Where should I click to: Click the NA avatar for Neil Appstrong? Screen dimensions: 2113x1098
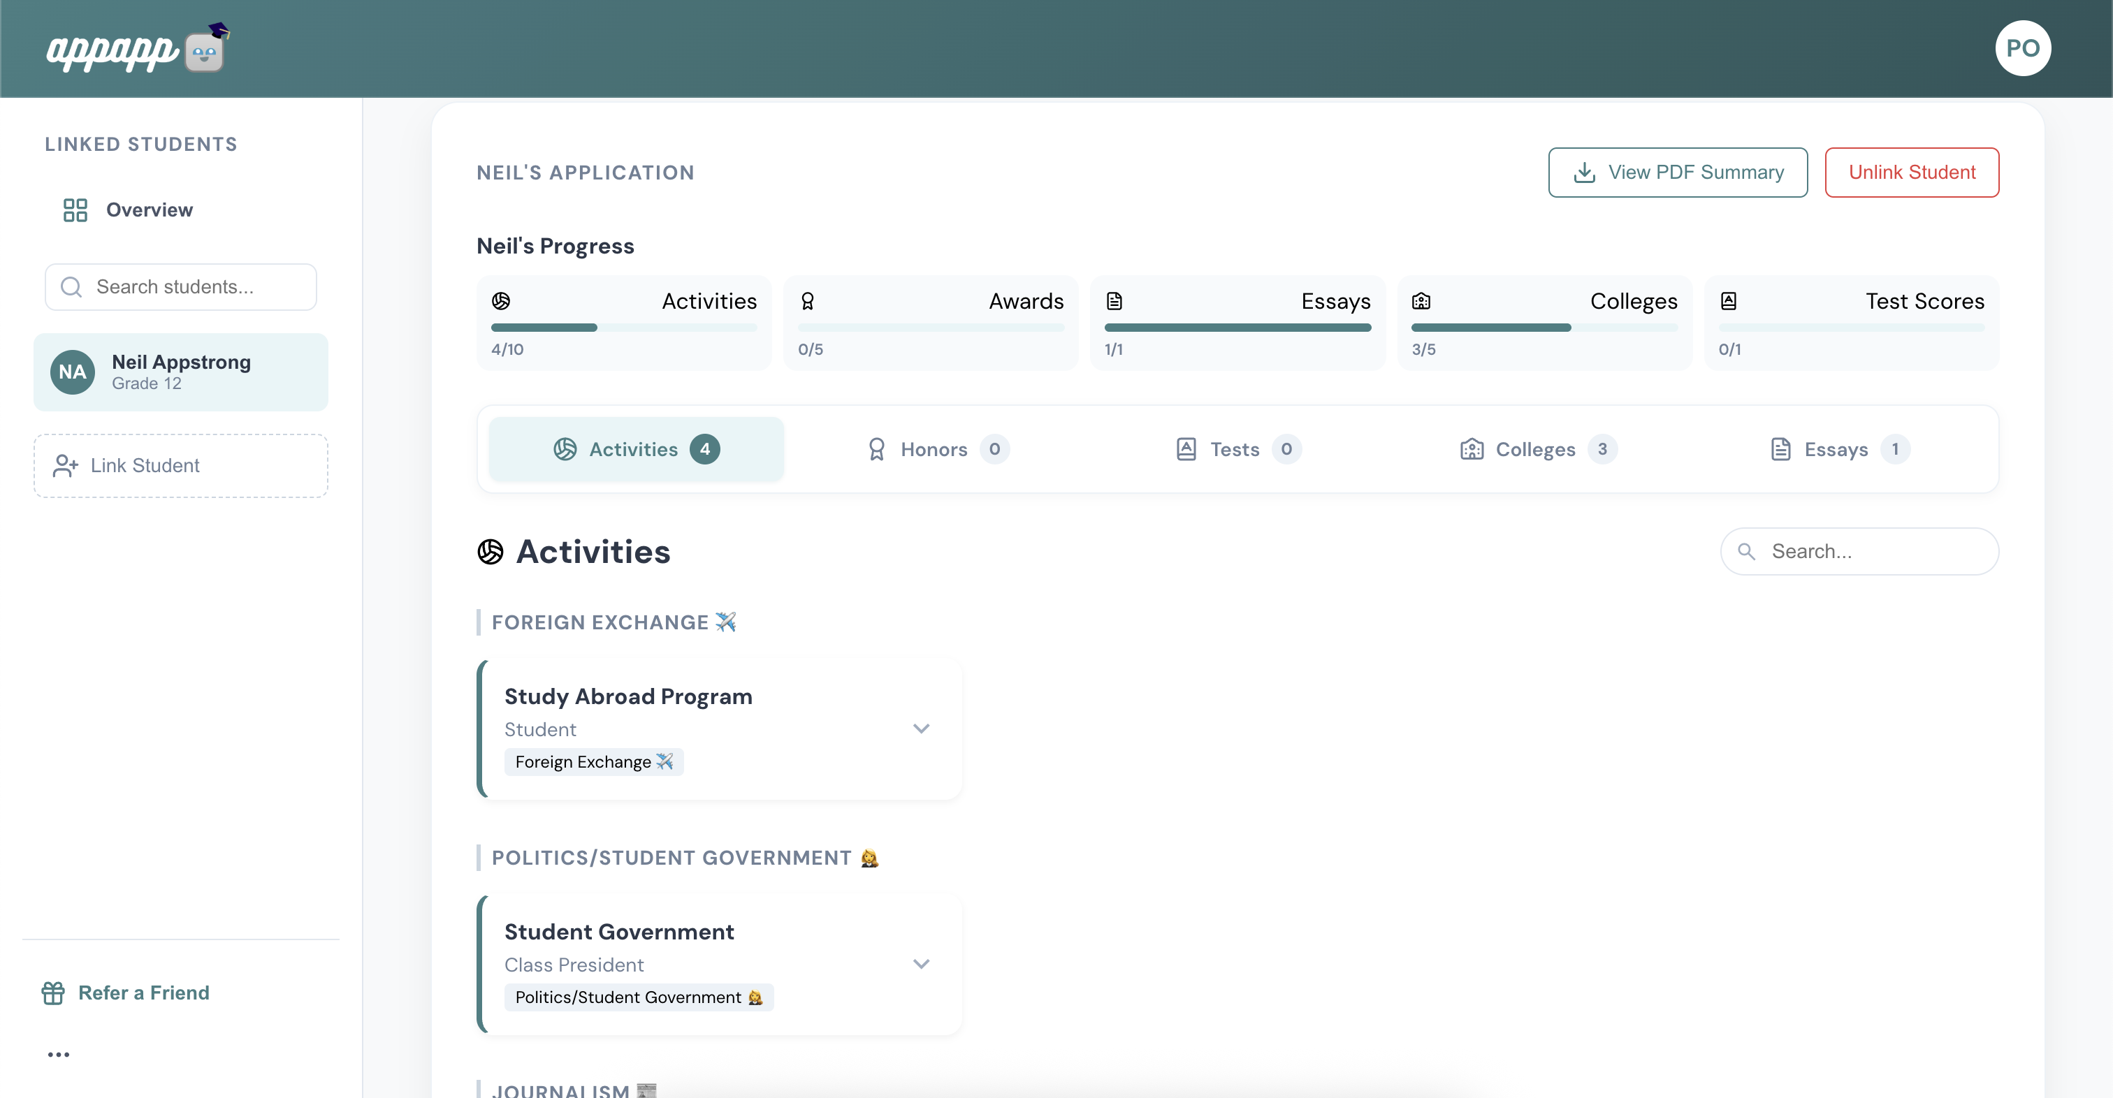pyautogui.click(x=72, y=372)
